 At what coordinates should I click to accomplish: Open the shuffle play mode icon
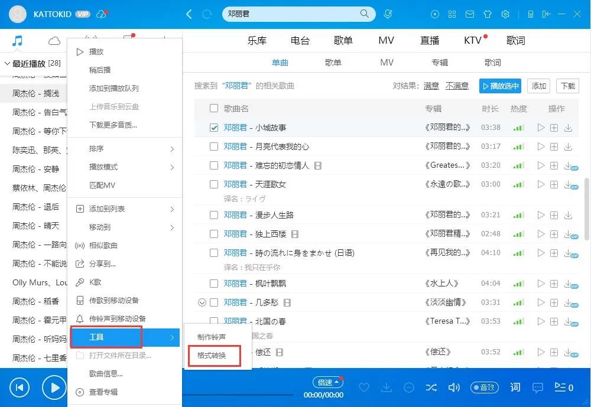431,388
